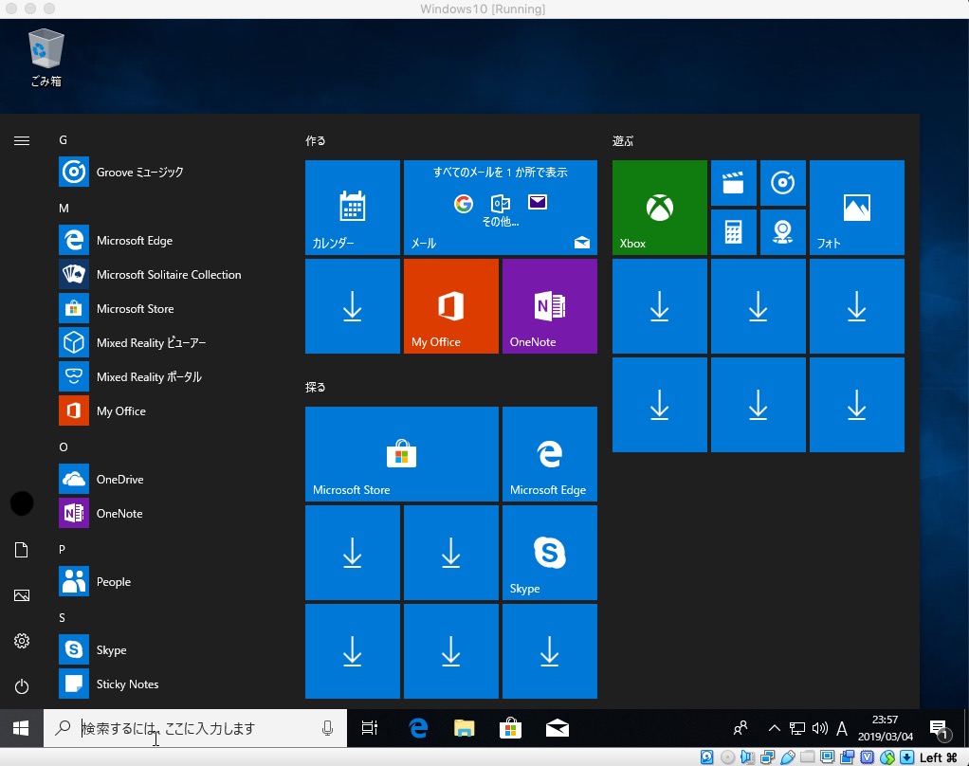Click the microphone icon in search box
Image resolution: width=969 pixels, height=766 pixels.
pos(327,728)
